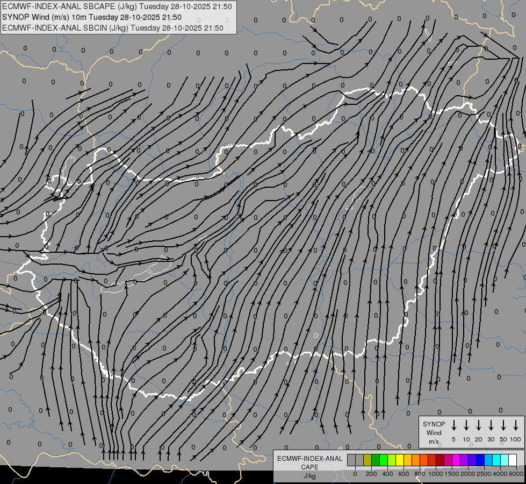
Task: Click the SYNOP label in the wind legend
Action: pos(434,424)
